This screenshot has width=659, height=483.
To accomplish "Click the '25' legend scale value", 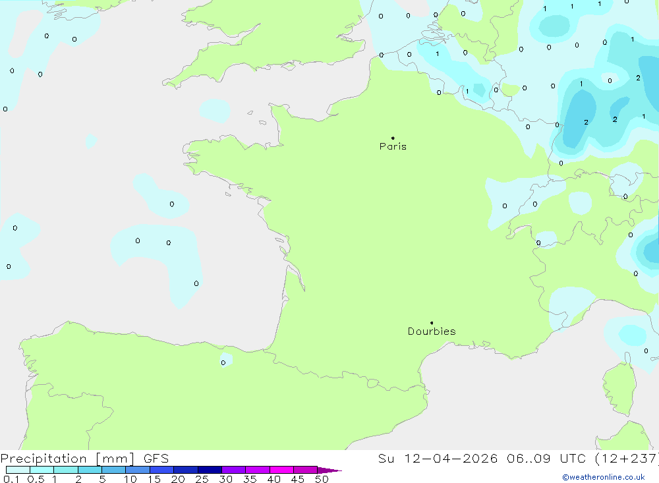I will click(x=202, y=479).
